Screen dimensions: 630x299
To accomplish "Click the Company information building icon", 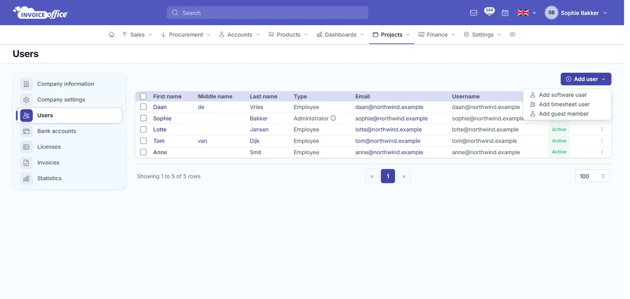I will 27,84.
